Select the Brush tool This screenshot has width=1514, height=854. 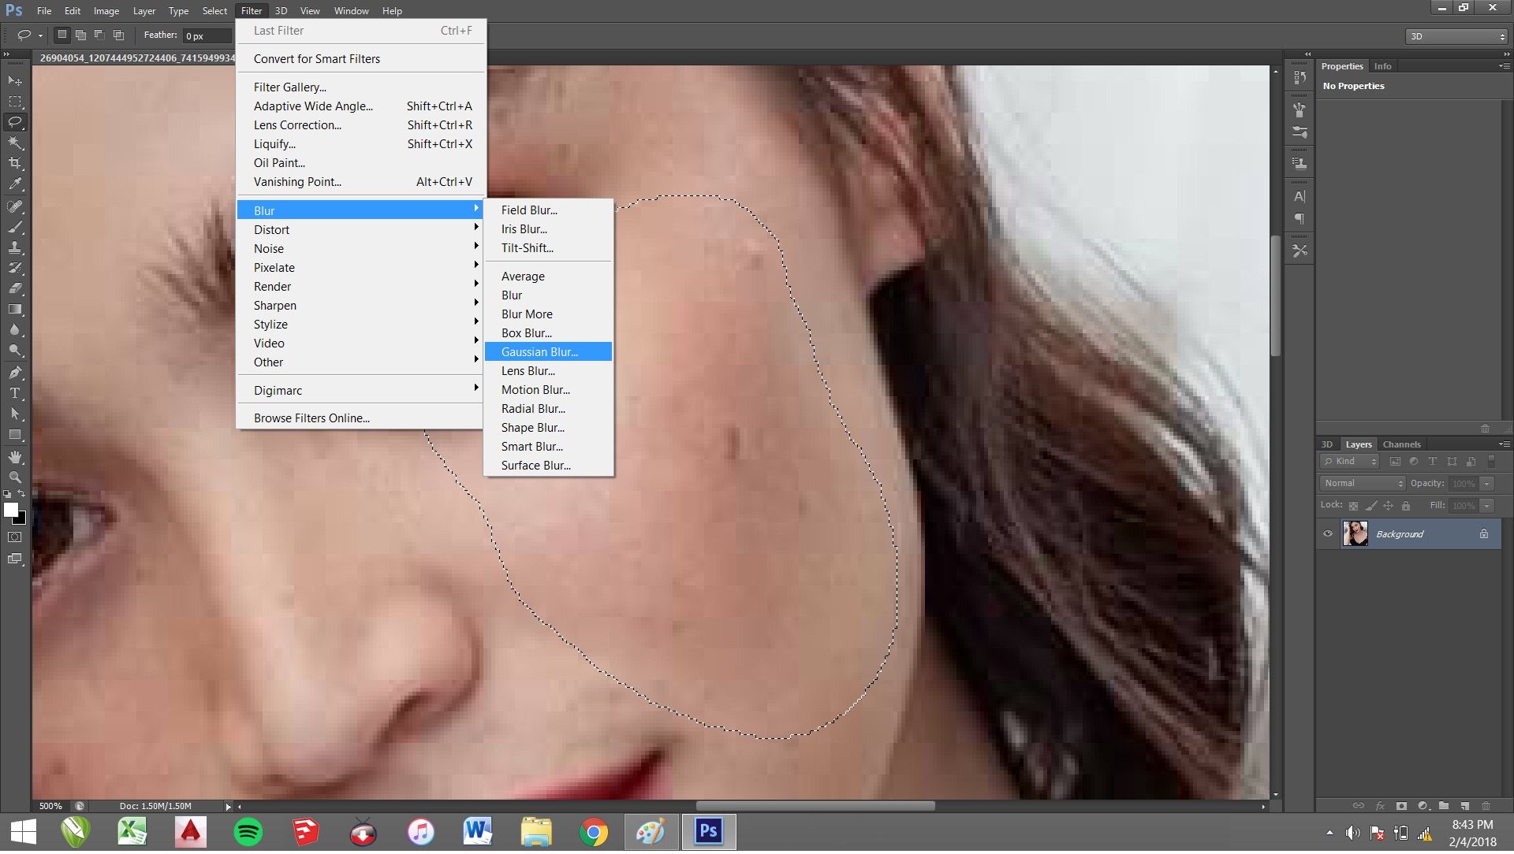pyautogui.click(x=15, y=227)
